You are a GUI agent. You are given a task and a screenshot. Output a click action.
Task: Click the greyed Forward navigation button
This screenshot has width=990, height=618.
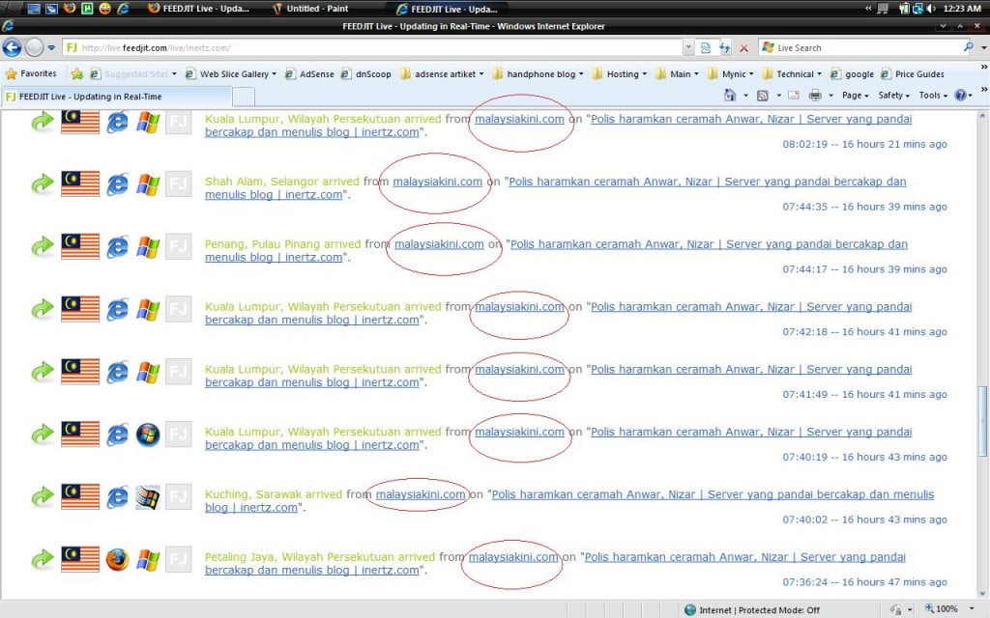(x=35, y=47)
